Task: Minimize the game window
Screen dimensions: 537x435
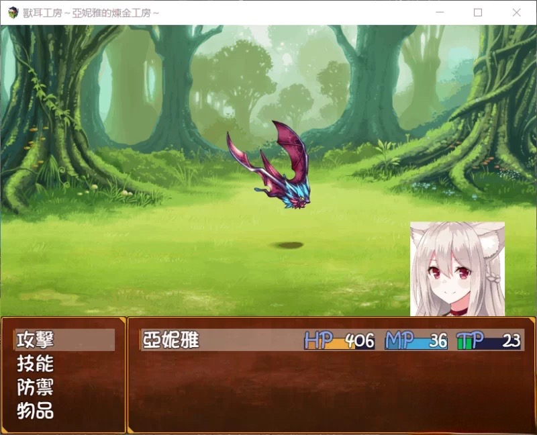Action: point(440,13)
